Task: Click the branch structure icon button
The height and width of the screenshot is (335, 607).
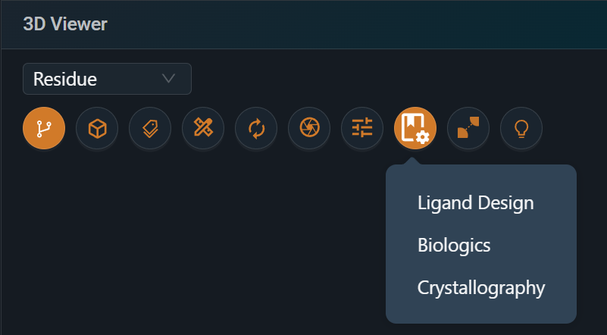Action: point(44,128)
